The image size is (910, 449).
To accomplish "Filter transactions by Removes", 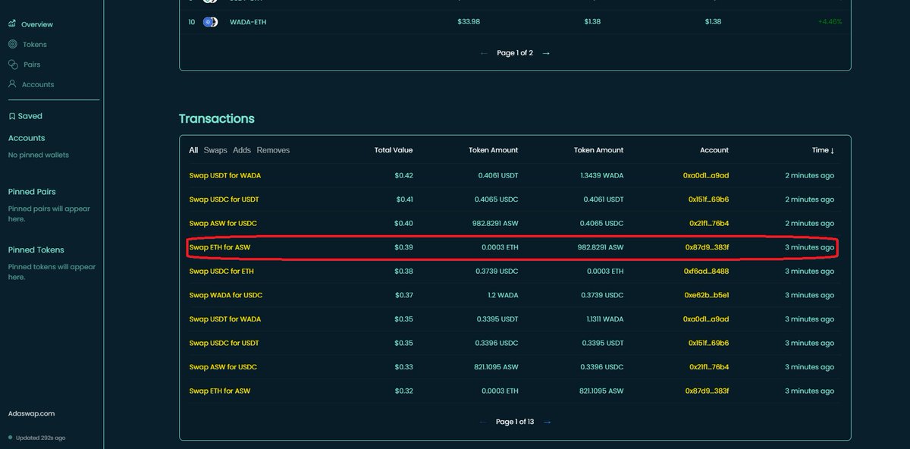I will [x=273, y=150].
